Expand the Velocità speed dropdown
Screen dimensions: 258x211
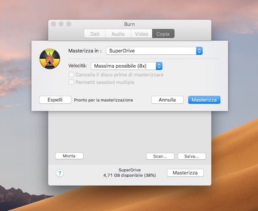(x=127, y=66)
